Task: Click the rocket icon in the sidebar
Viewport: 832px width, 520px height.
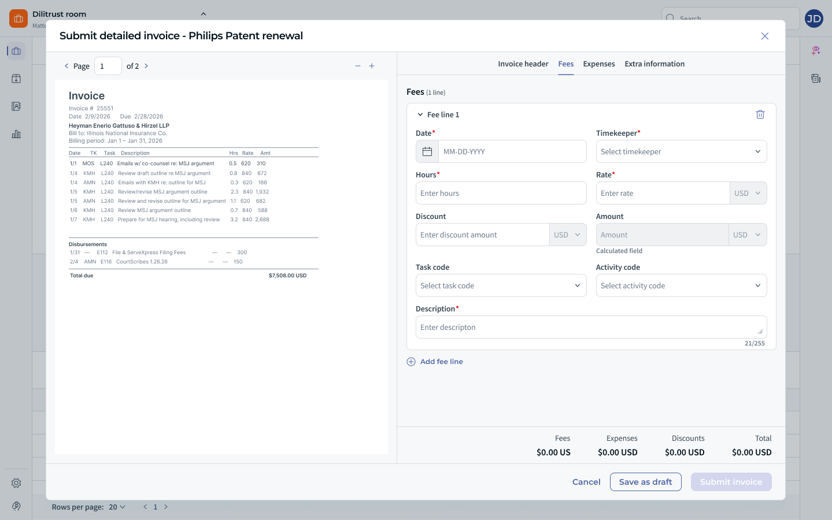Action: point(16,506)
